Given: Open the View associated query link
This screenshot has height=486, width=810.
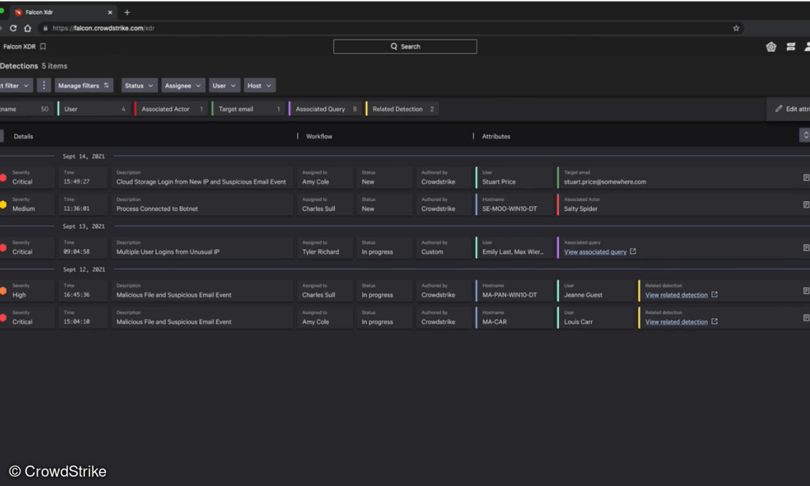Looking at the screenshot, I should [x=595, y=252].
